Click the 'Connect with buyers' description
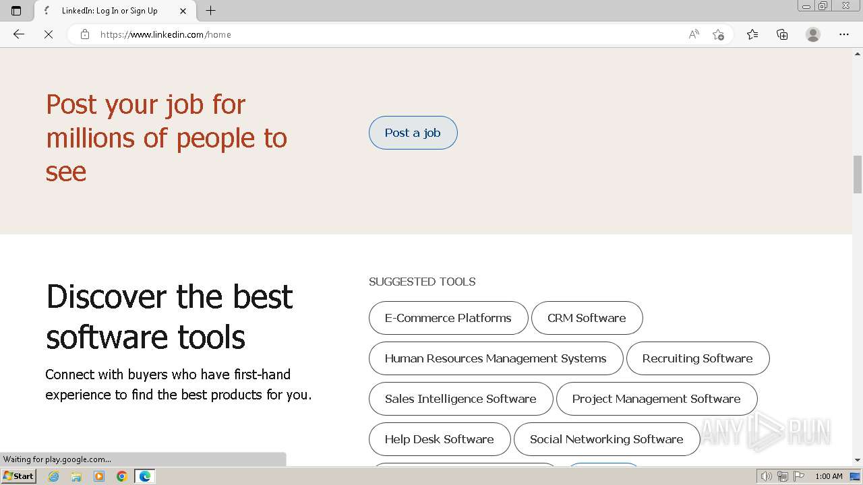 179,385
